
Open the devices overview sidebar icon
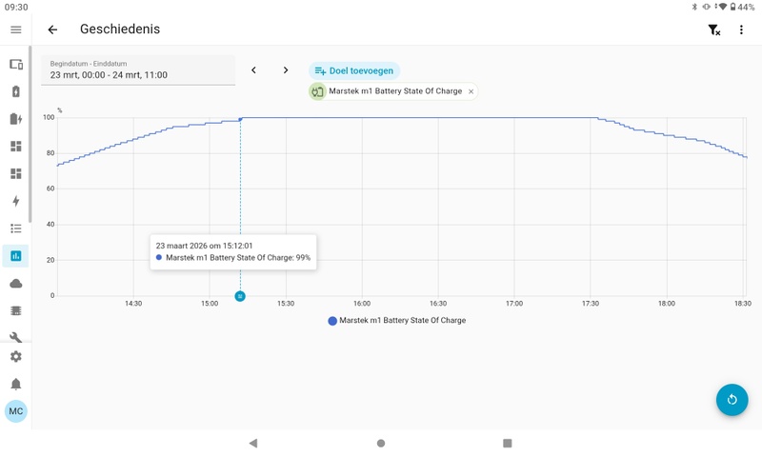(x=16, y=64)
